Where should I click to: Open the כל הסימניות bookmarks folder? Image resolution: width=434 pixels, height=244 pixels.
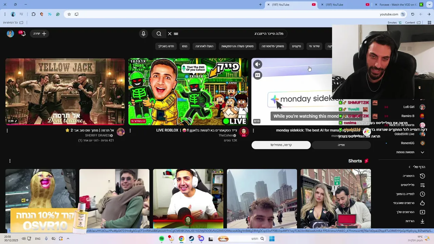tap(13, 23)
